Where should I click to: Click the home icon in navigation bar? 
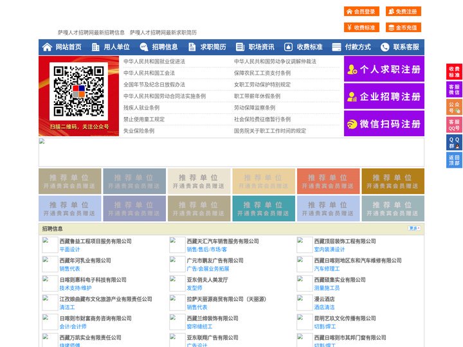coord(47,47)
